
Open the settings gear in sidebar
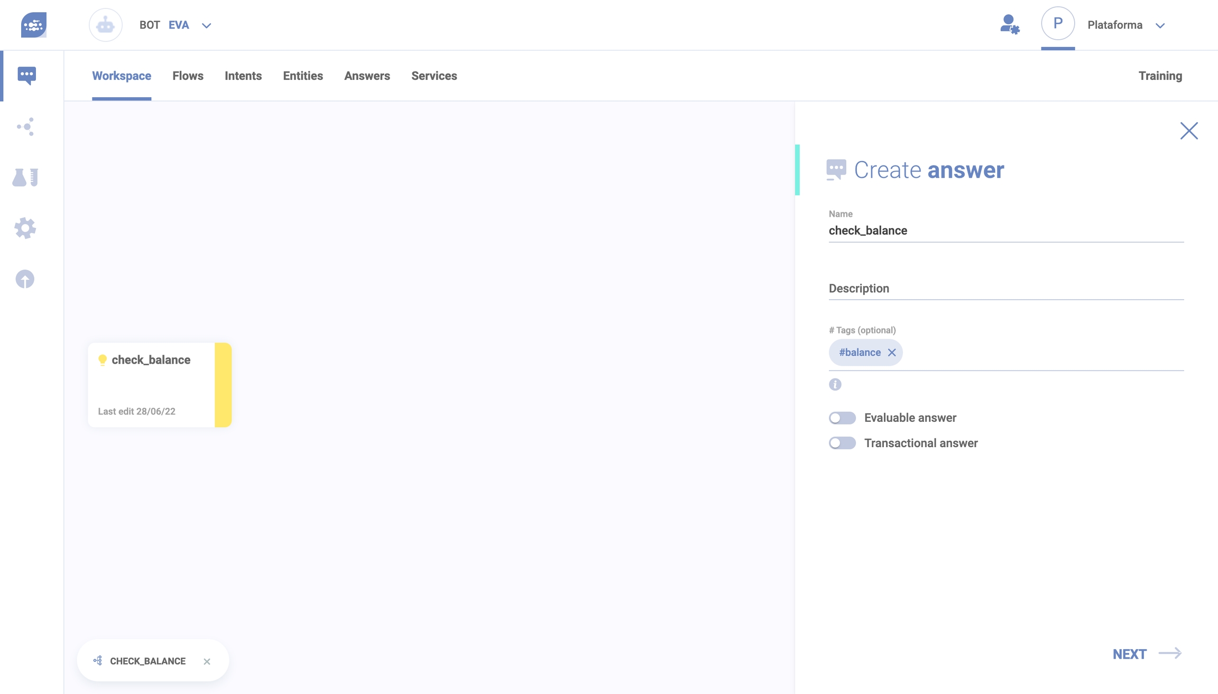pos(25,228)
